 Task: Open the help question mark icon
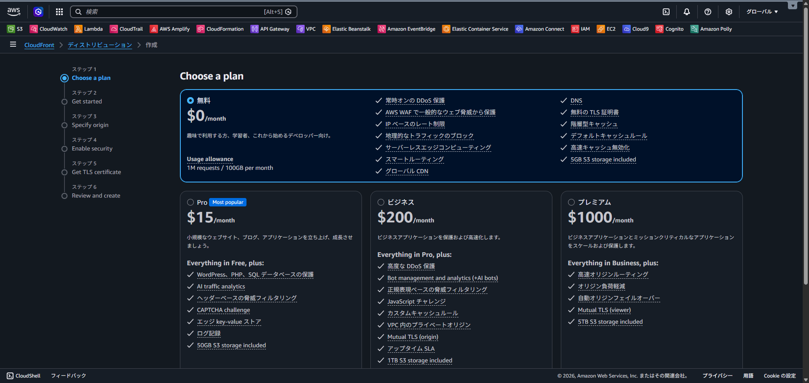[x=708, y=12]
